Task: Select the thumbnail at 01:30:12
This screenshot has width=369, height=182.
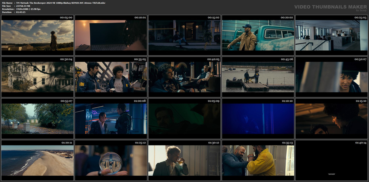Action: (184, 160)
